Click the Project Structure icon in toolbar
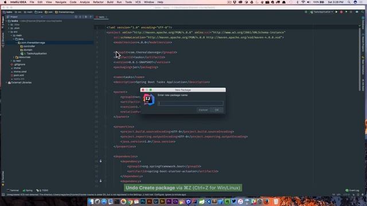 357,12
